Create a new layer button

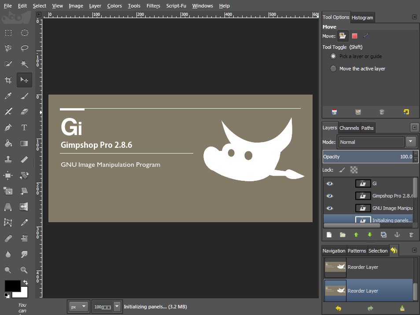[x=329, y=235]
